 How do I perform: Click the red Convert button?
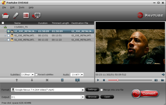[145, 94]
